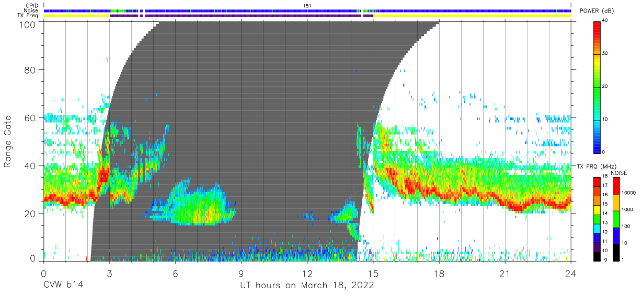Click the yellow TX Freq strip
642x296 pixels.
[307, 16]
